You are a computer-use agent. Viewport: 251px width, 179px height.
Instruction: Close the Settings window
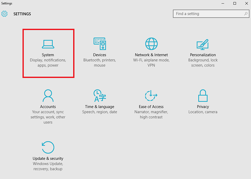(x=247, y=3)
